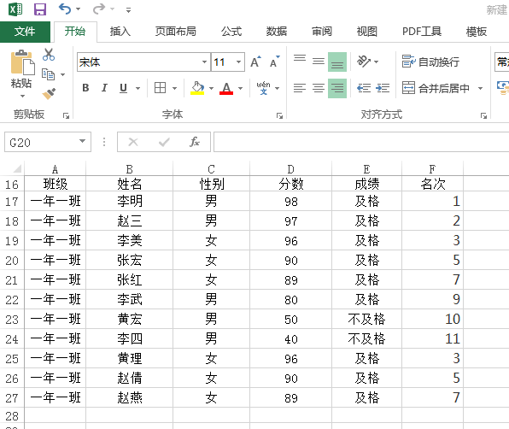This screenshot has width=509, height=429.
Task: Click the Save icon in quick access toolbar
Action: tap(40, 9)
